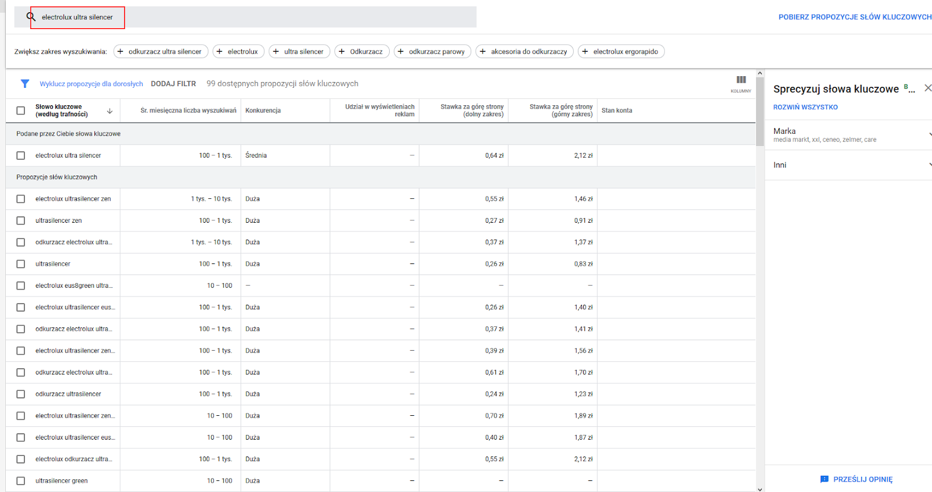Image resolution: width=932 pixels, height=492 pixels.
Task: Check the electrolux odkurzacz ultra row
Action: 21,459
